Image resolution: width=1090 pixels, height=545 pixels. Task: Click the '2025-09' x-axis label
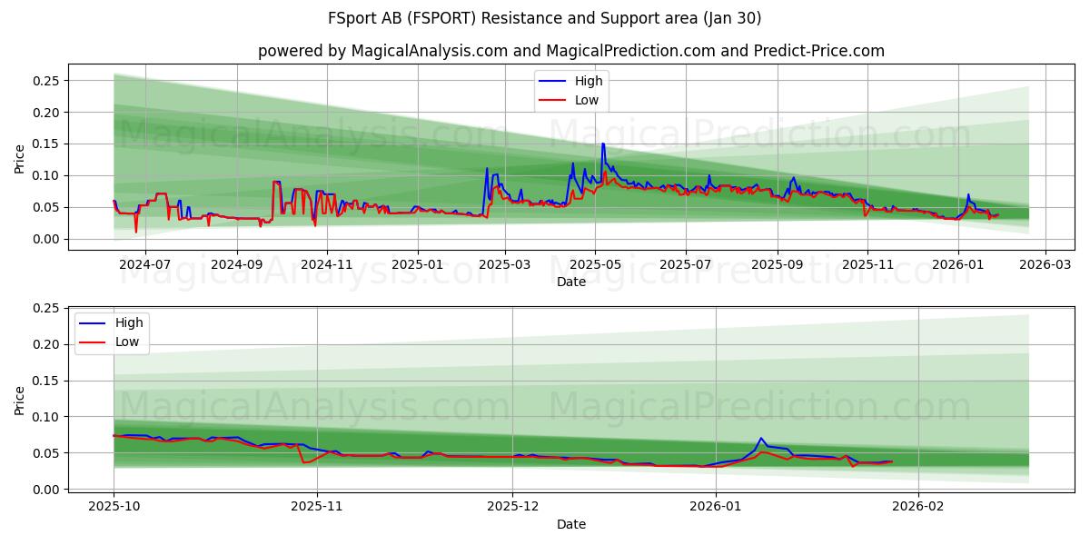[778, 264]
